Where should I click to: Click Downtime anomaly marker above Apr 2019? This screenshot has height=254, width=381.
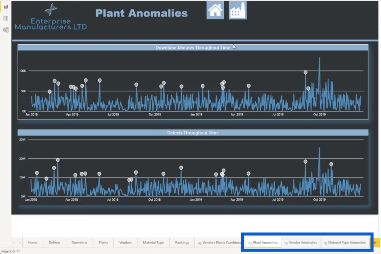249,86
